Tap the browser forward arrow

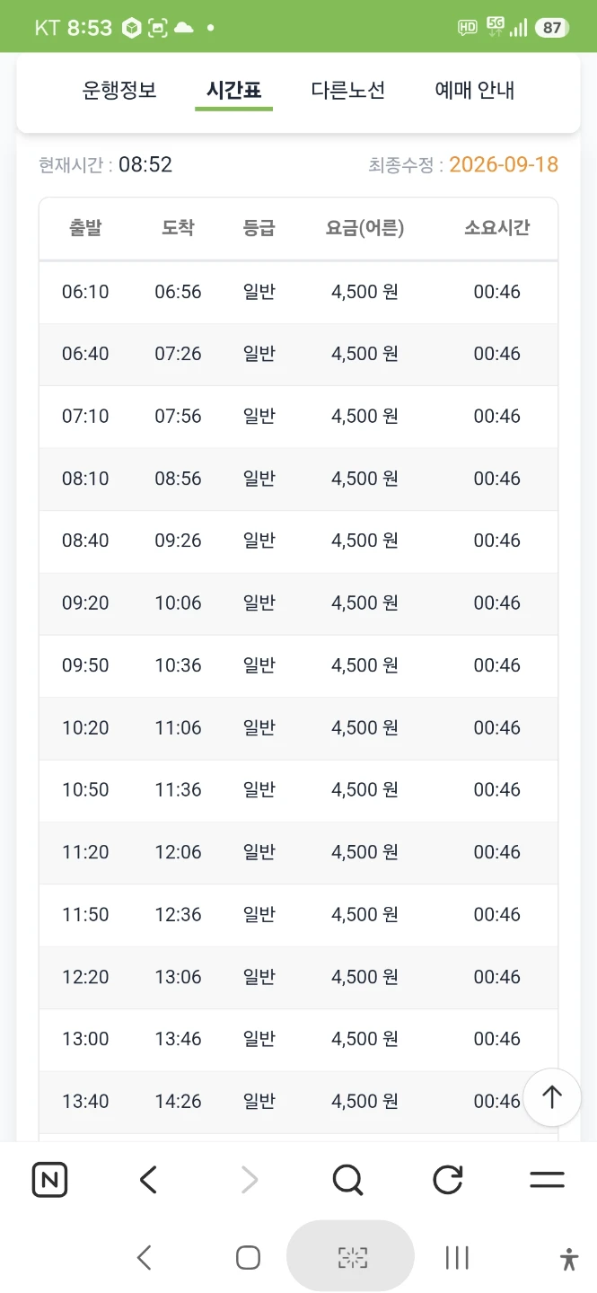point(250,1179)
